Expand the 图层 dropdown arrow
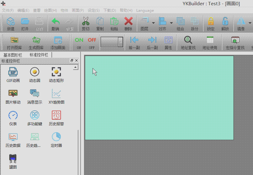Screen dimensions: 253x175 pos(153,23)
